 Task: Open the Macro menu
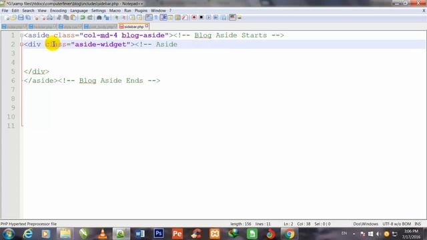[115, 11]
